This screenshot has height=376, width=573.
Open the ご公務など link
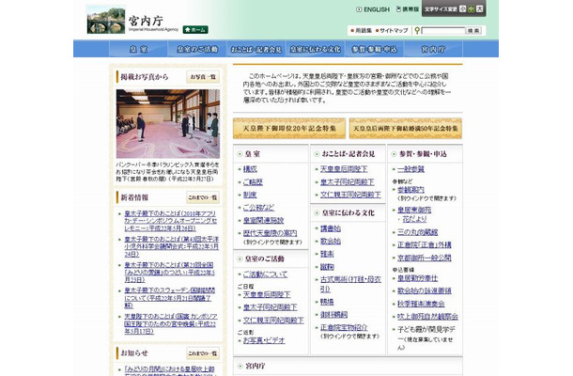[x=258, y=208]
